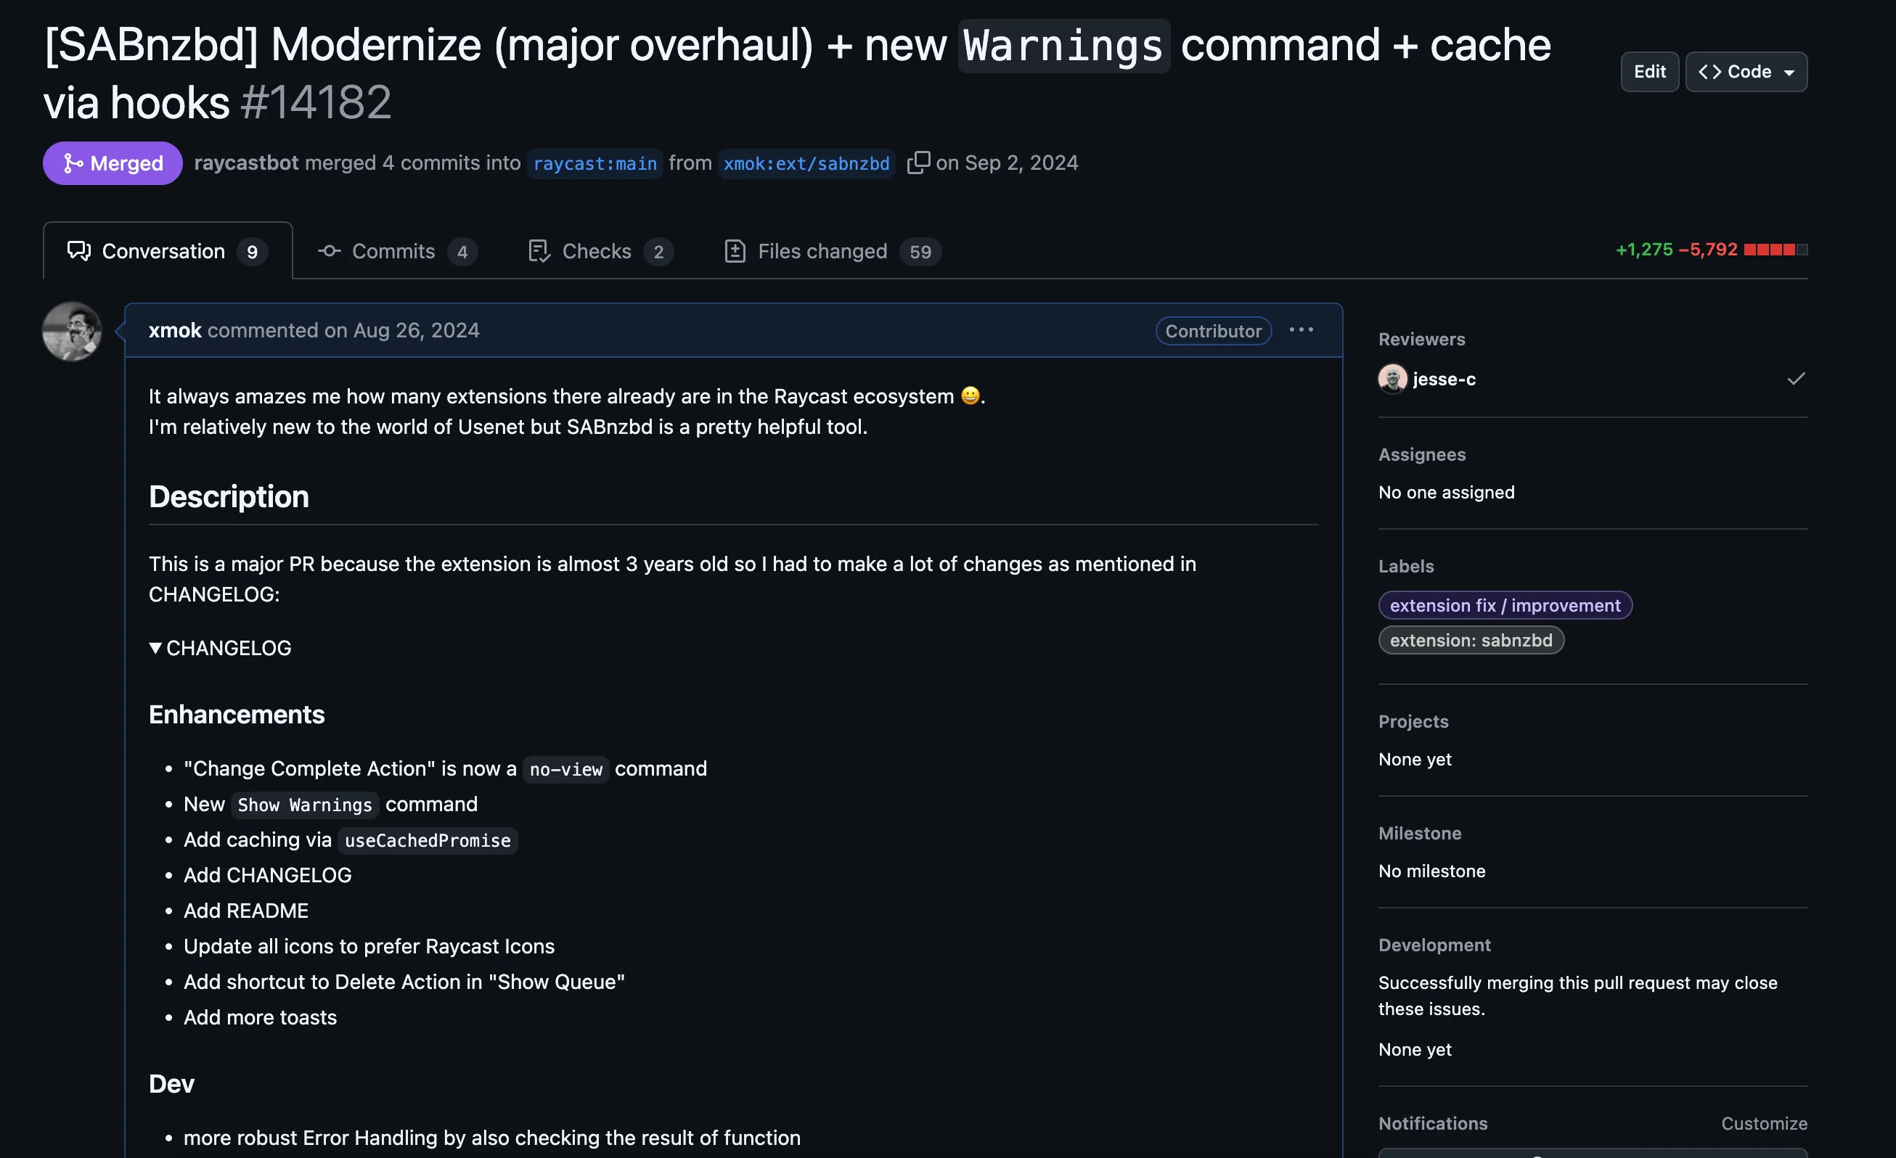Viewport: 1896px width, 1158px height.
Task: Switch to the Commits tab
Action: tap(397, 252)
